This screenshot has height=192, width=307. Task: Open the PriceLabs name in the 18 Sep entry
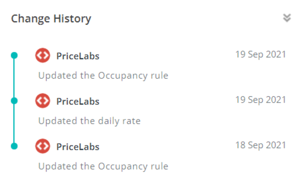tap(78, 147)
